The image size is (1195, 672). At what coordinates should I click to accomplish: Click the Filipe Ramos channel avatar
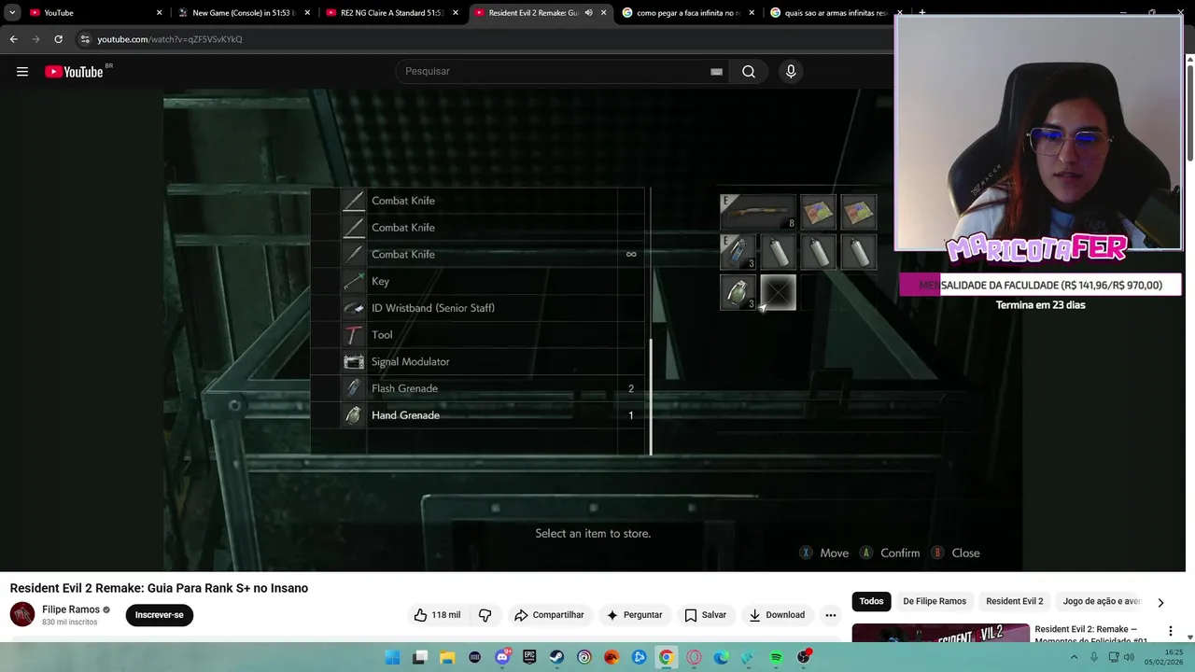22,615
